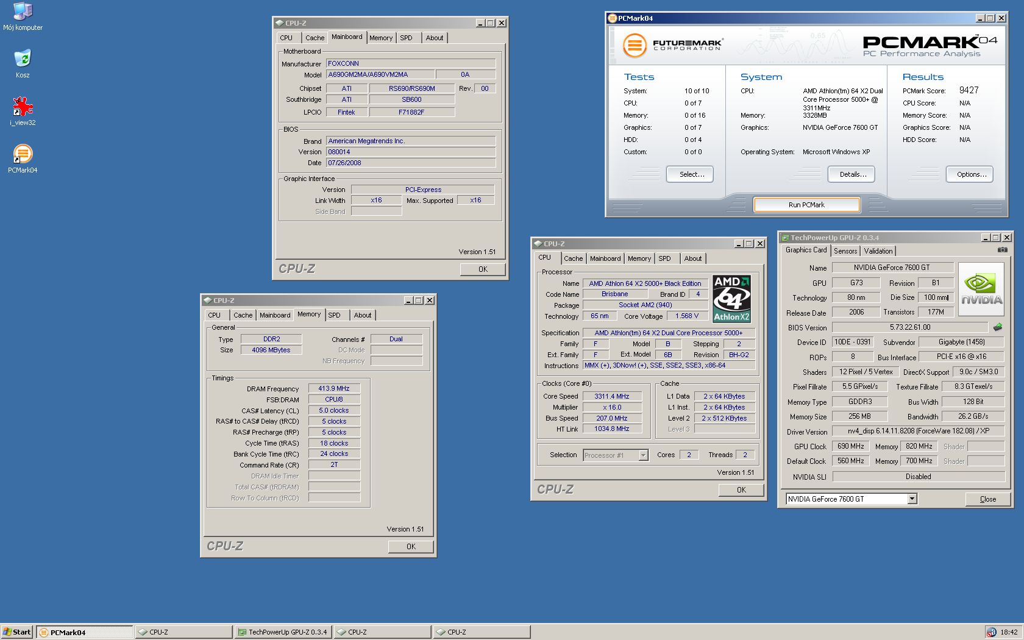Image resolution: width=1024 pixels, height=640 pixels.
Task: Open Mainboard tab in CPU-Z processor window
Action: pyautogui.click(x=605, y=258)
